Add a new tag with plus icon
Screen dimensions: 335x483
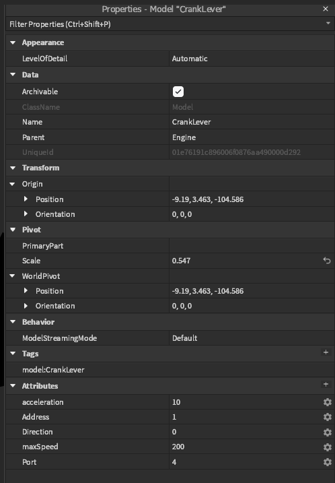click(326, 352)
